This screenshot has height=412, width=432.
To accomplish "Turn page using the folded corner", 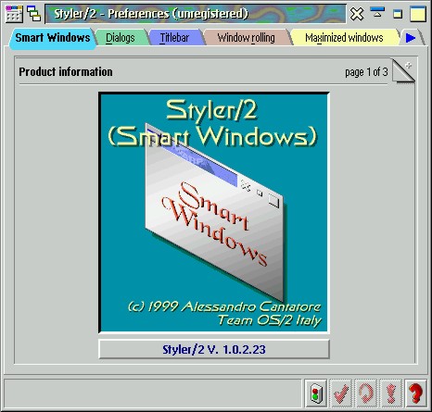I will pyautogui.click(x=403, y=70).
